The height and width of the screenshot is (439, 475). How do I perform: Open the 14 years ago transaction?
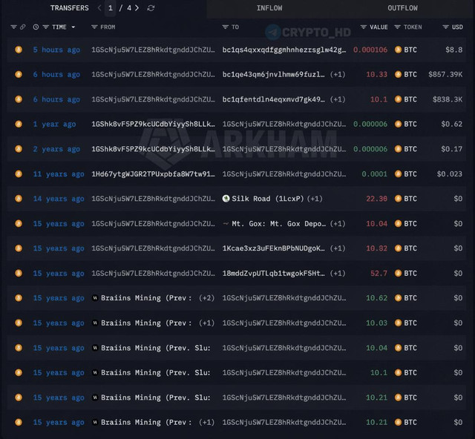[x=59, y=199]
